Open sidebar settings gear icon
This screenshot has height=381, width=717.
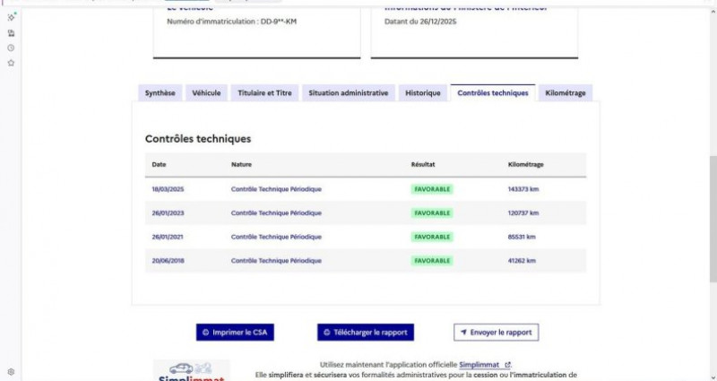pyautogui.click(x=11, y=371)
